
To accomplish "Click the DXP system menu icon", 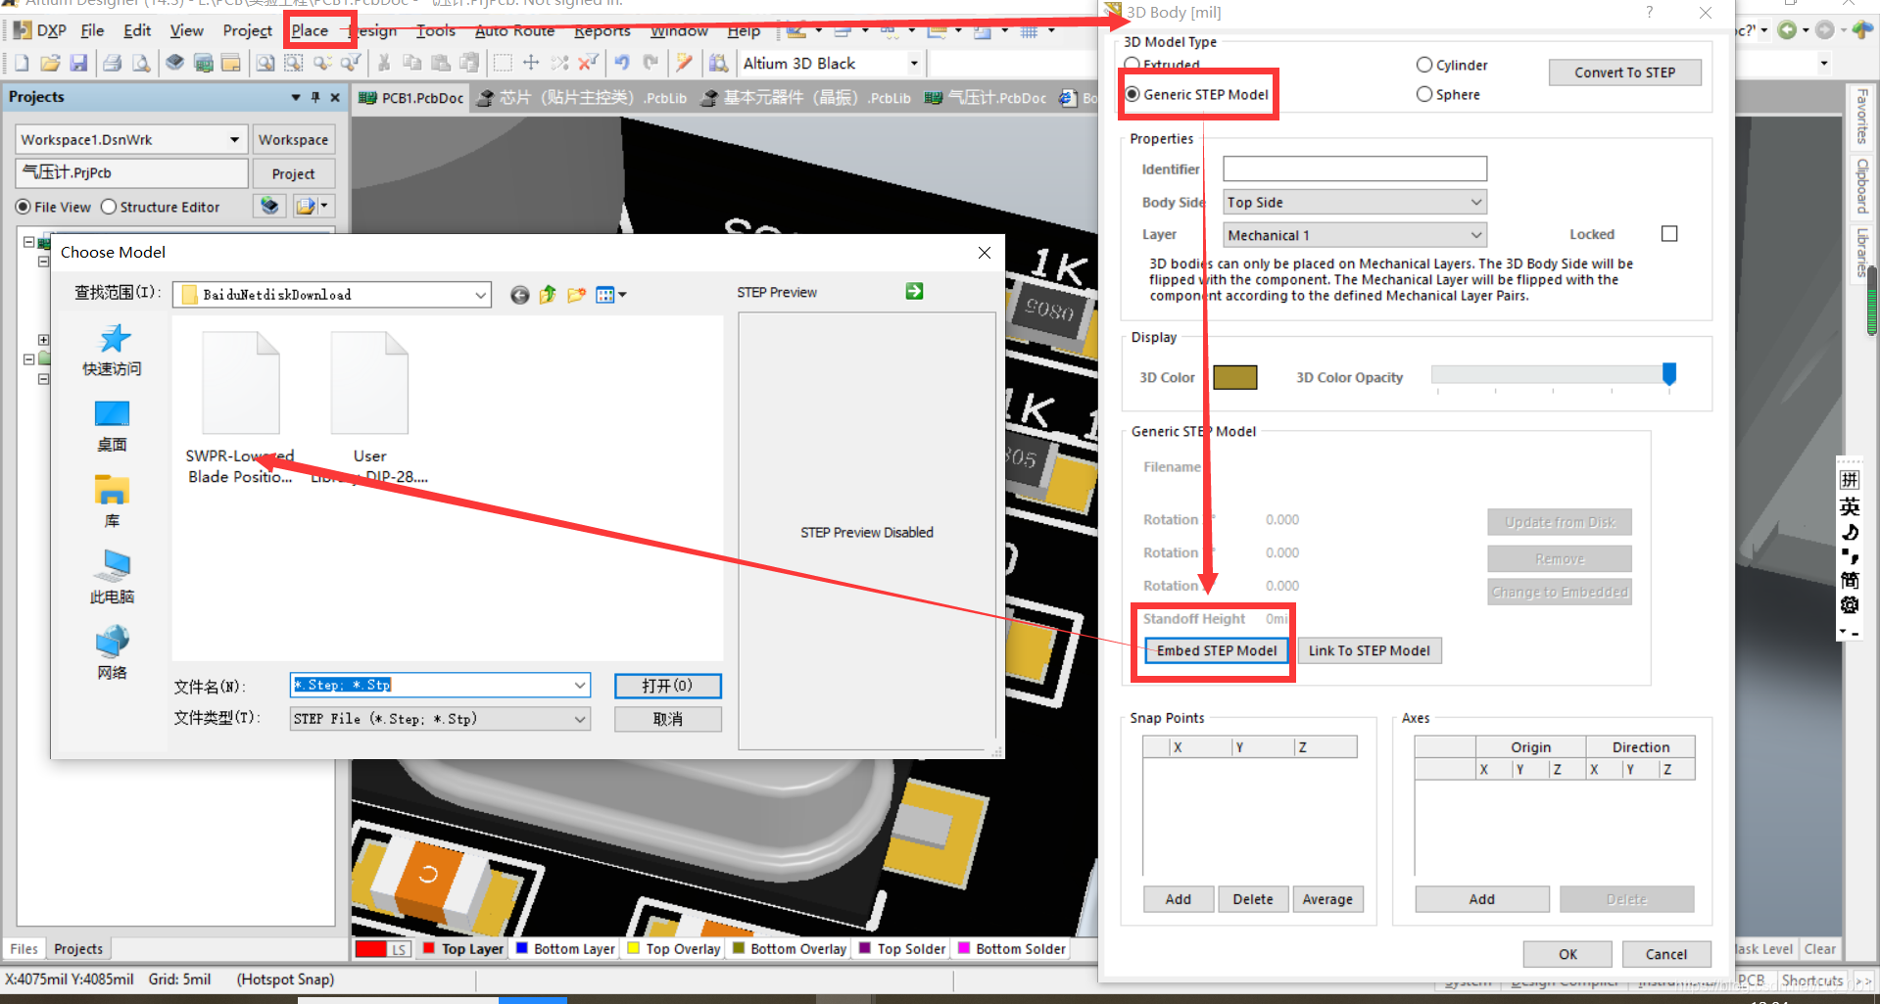I will coord(39,30).
